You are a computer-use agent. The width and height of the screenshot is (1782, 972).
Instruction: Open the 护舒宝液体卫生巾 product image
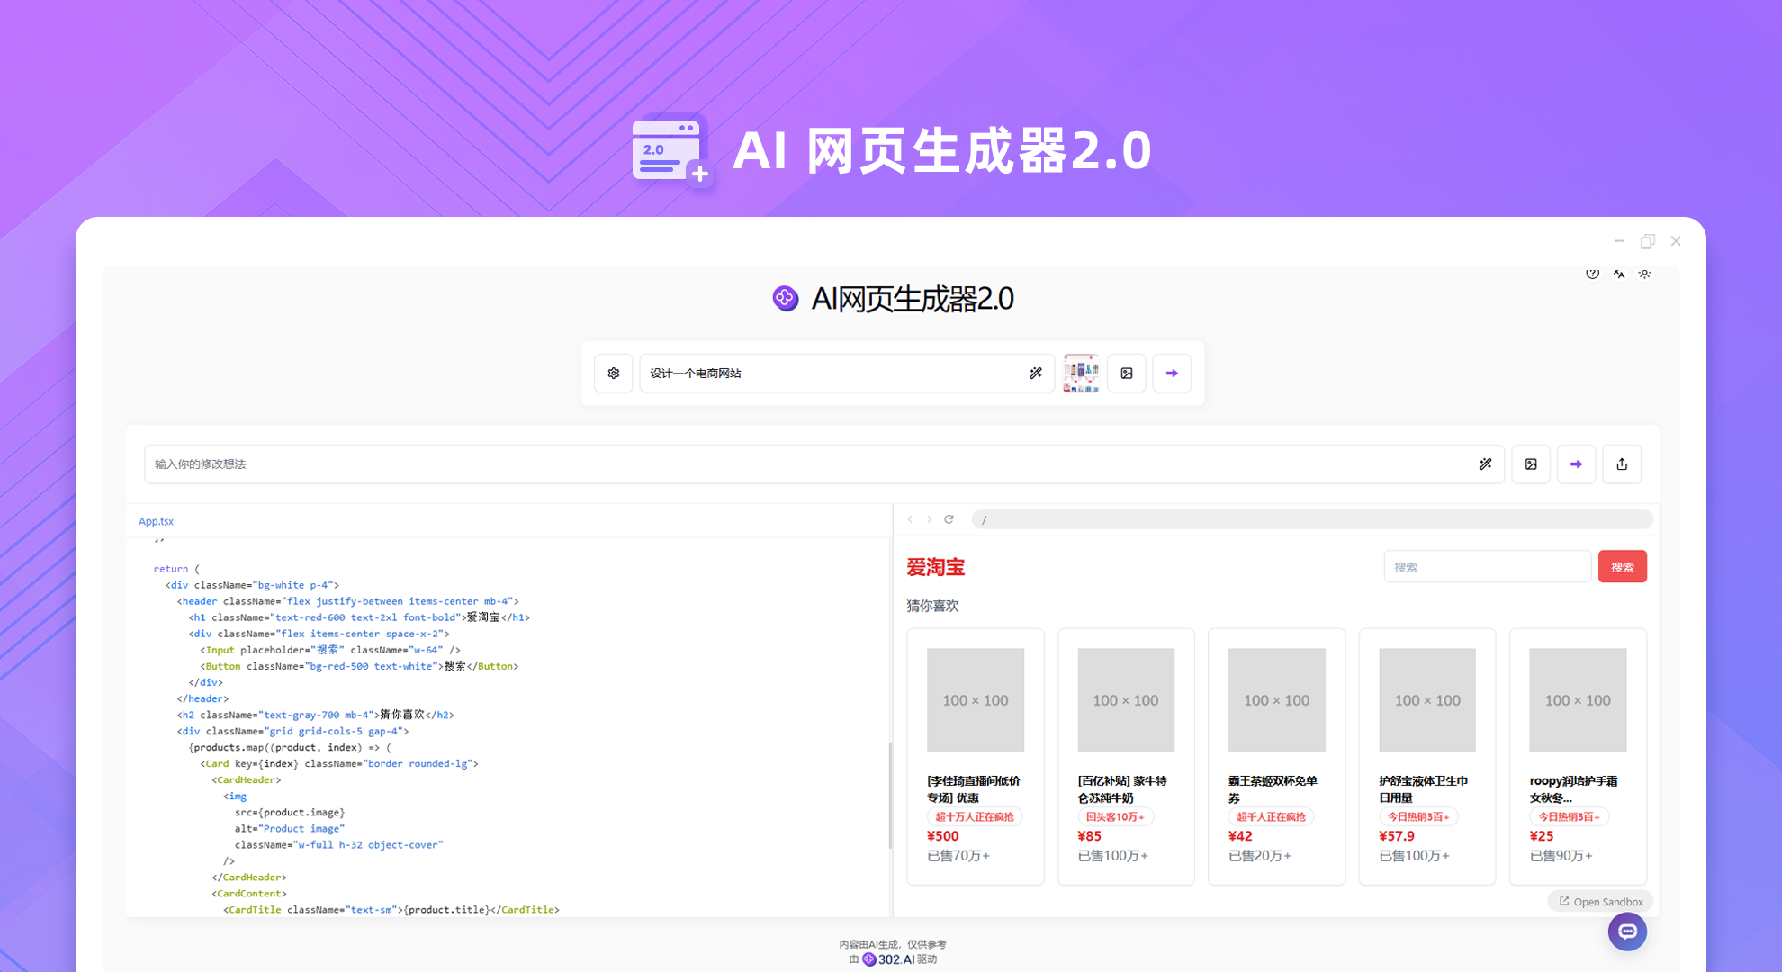click(1427, 700)
